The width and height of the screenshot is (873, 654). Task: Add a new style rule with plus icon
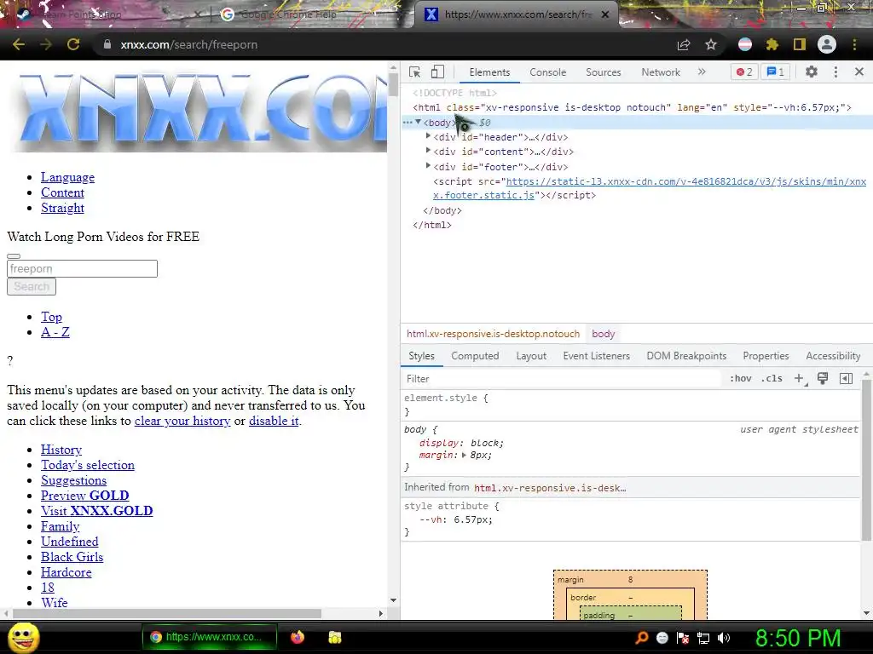(800, 379)
